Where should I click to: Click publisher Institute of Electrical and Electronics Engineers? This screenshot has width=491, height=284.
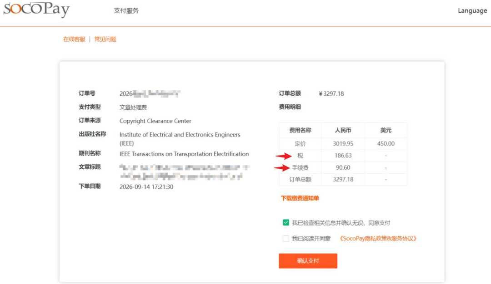[x=180, y=139]
